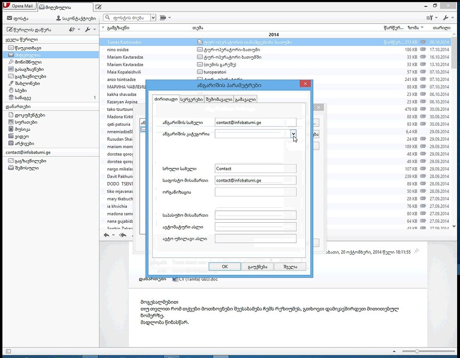
Task: Sort messages by თემა column
Action: pos(197,27)
